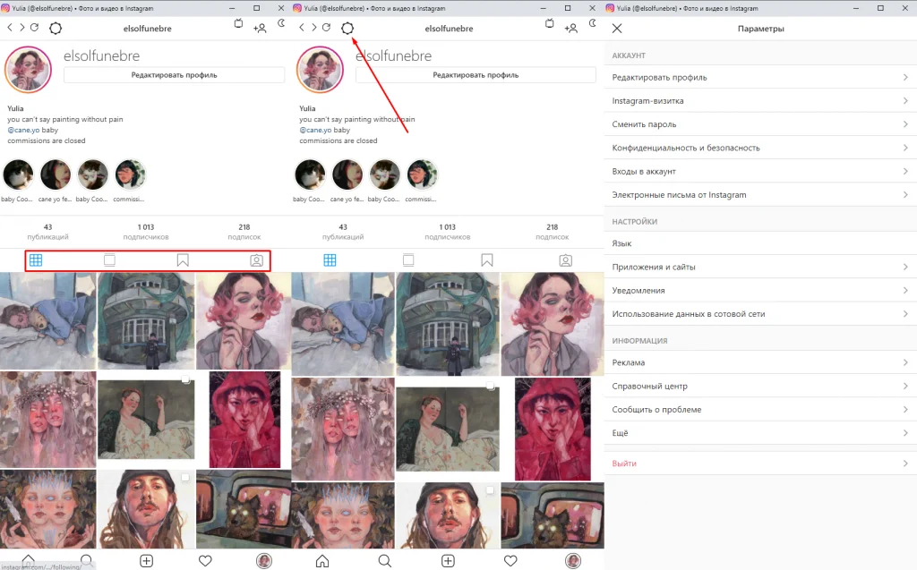This screenshot has width=917, height=570.
Task: Open profile picture in left window header
Action: click(28, 70)
